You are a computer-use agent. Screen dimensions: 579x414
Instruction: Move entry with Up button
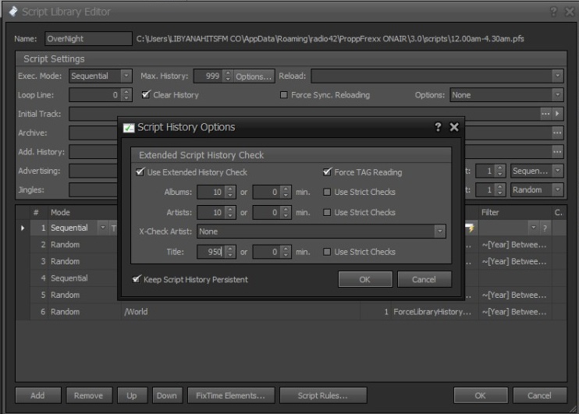pos(132,395)
